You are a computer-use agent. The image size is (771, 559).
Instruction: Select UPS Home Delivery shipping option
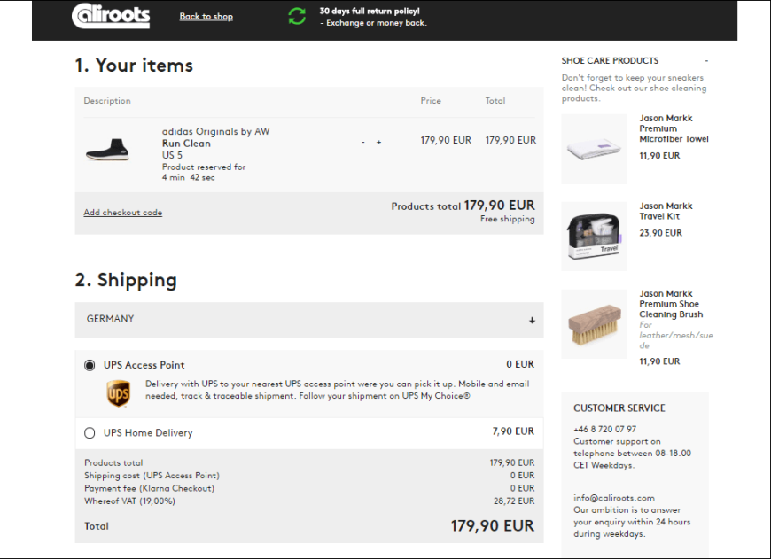pos(90,432)
